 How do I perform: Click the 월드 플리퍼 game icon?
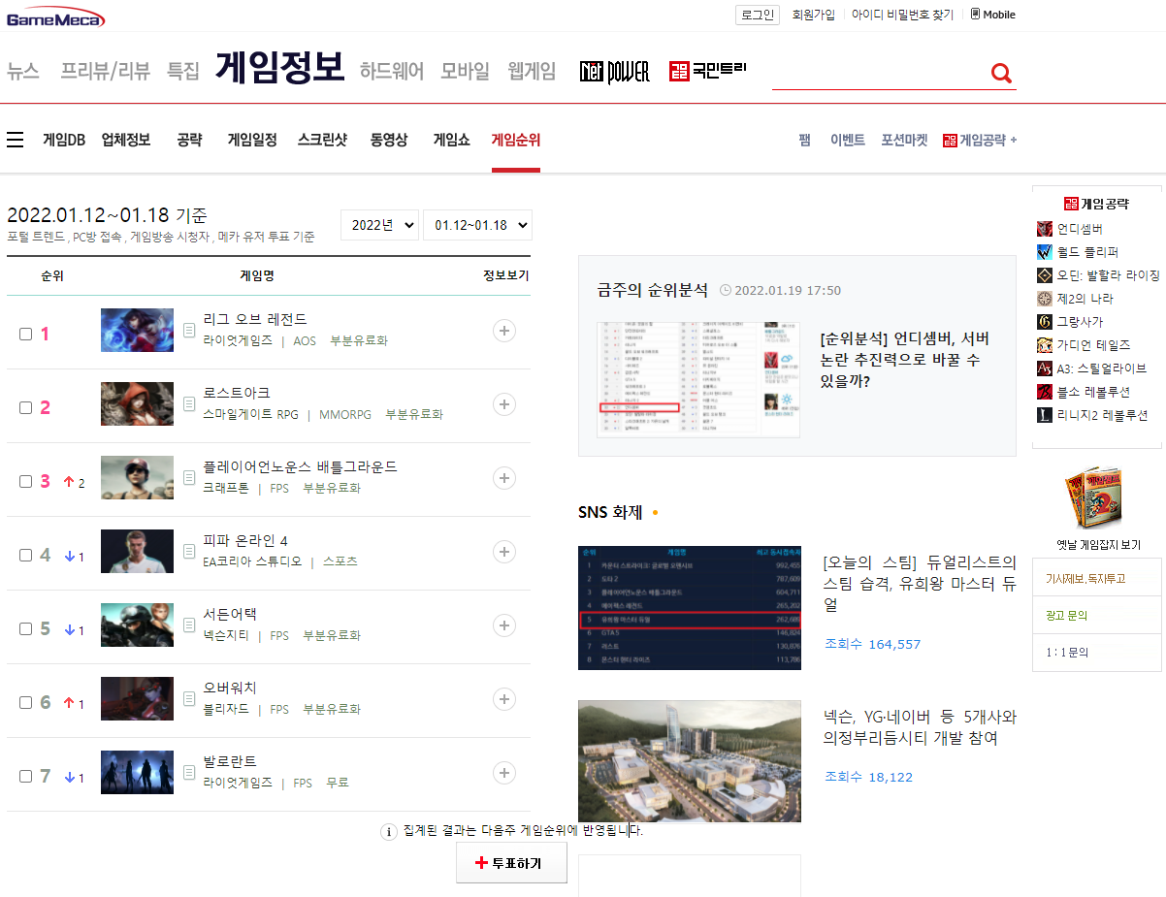[x=1045, y=252]
